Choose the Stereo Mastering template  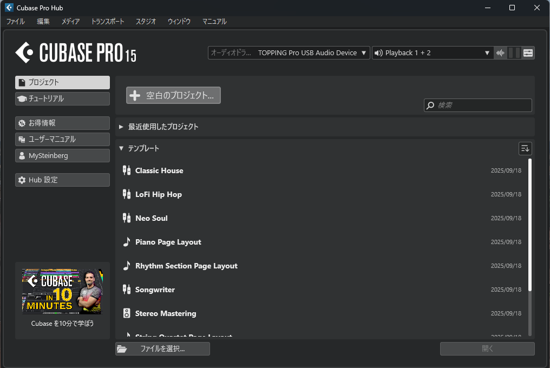[x=166, y=313]
